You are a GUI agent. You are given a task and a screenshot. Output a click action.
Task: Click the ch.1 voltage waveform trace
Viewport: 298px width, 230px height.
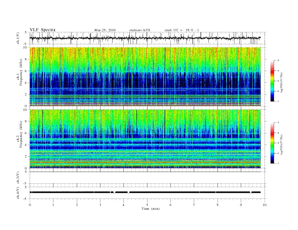(x=145, y=38)
